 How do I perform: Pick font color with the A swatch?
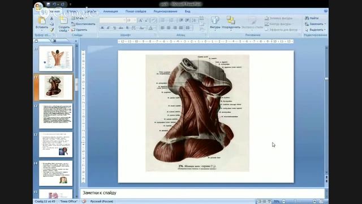150,28
